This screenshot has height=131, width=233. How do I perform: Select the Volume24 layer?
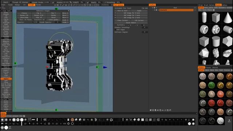176,10
